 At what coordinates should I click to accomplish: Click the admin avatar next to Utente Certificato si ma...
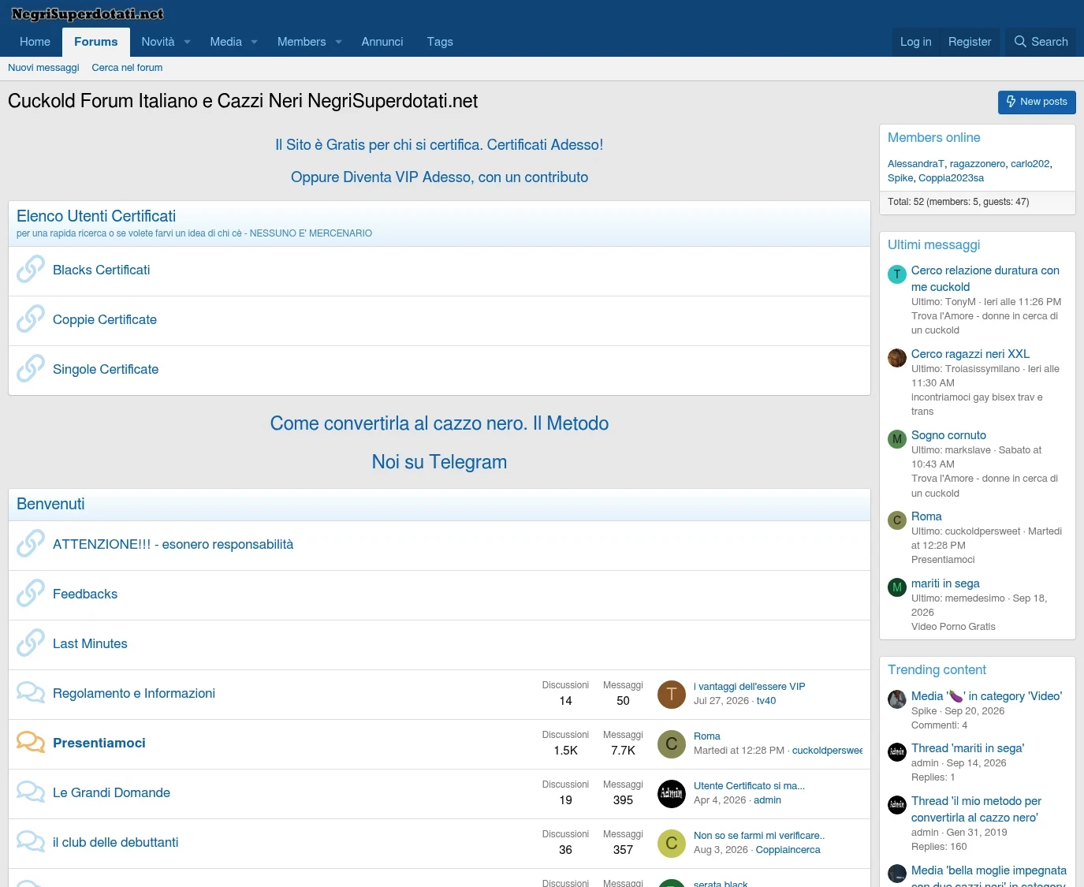(x=672, y=794)
